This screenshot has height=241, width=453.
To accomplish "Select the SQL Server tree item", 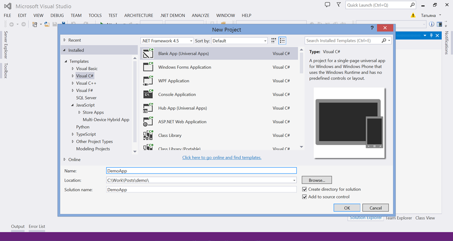I will (x=87, y=98).
